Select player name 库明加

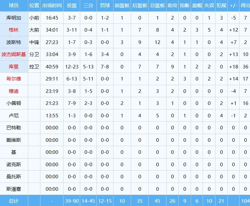[14, 18]
